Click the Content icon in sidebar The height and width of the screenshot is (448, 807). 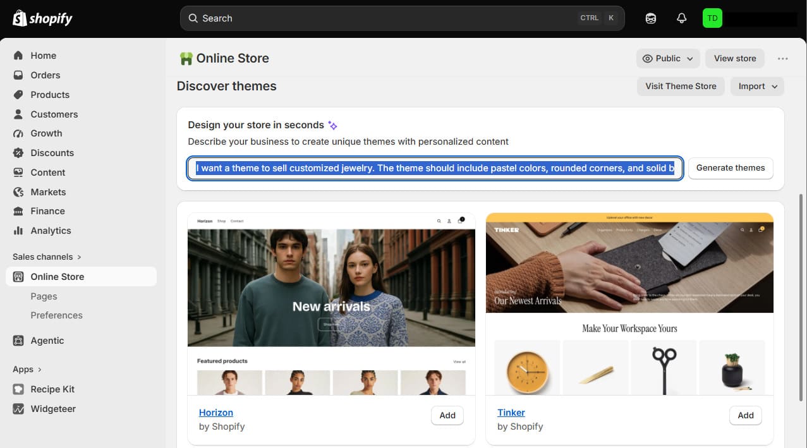coord(18,173)
